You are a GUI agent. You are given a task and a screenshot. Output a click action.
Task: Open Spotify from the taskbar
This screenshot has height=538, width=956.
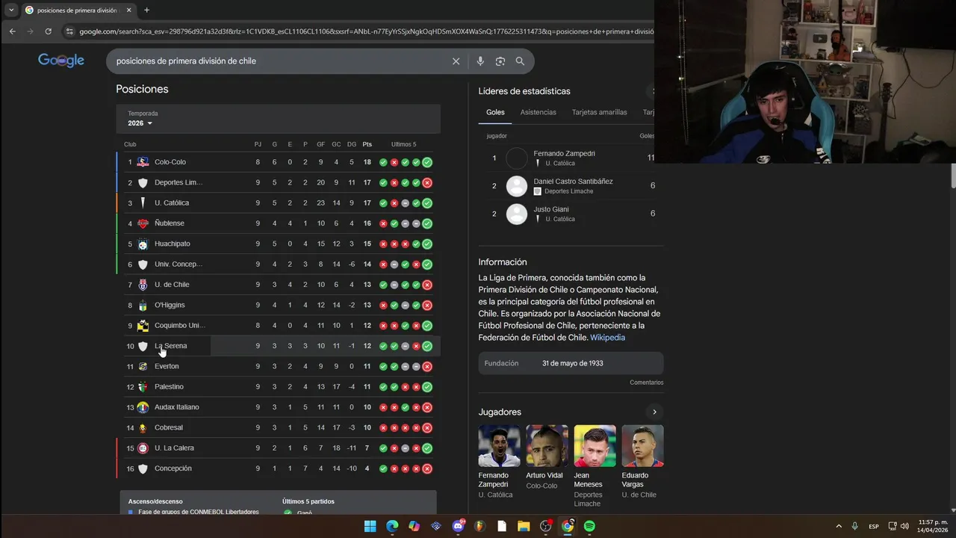tap(589, 526)
